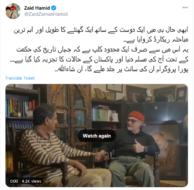Click the first line of Urdu tweet text
Viewport: 194px width, 190px height.
[101, 30]
